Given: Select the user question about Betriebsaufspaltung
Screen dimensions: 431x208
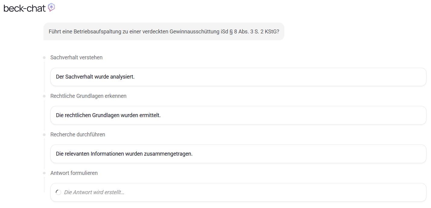Looking at the screenshot, I should 164,31.
